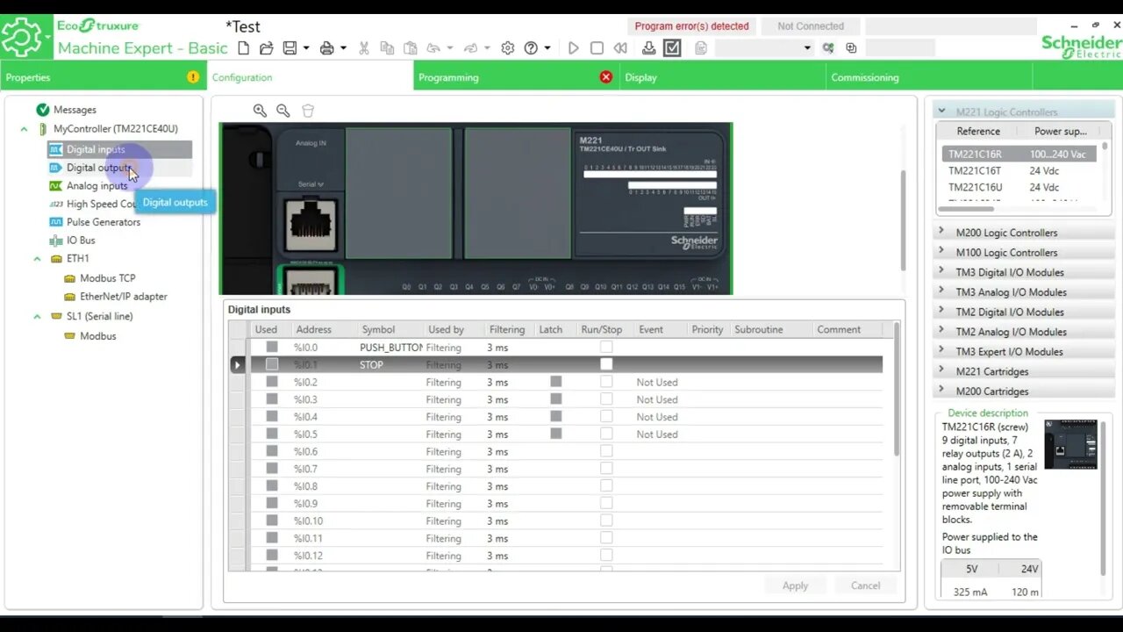The image size is (1123, 632).
Task: Click the EcoStruxure gear logo icon
Action: pyautogui.click(x=21, y=38)
